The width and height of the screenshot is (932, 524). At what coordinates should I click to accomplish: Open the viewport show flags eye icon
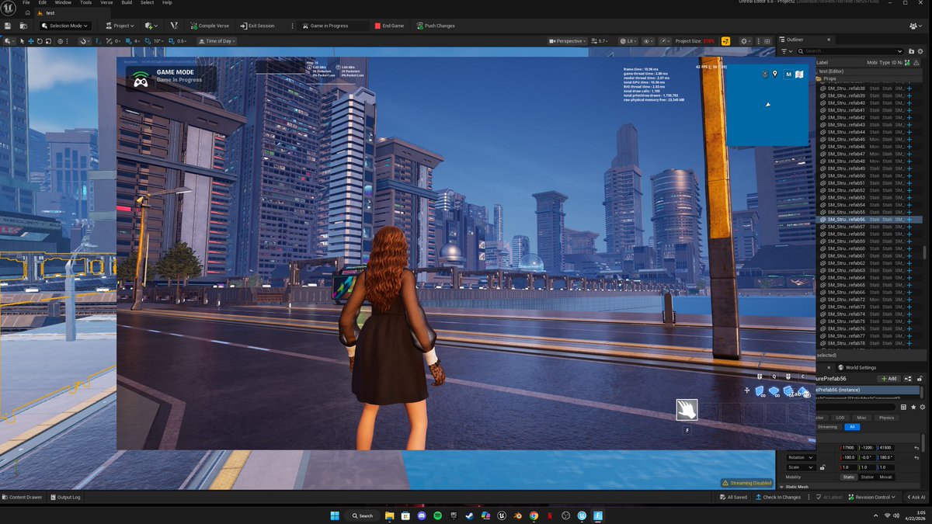(x=646, y=42)
